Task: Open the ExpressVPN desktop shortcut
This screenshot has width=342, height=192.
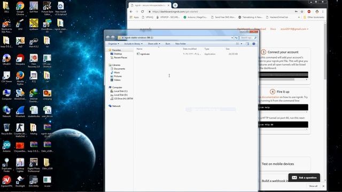Action: (x=6, y=181)
